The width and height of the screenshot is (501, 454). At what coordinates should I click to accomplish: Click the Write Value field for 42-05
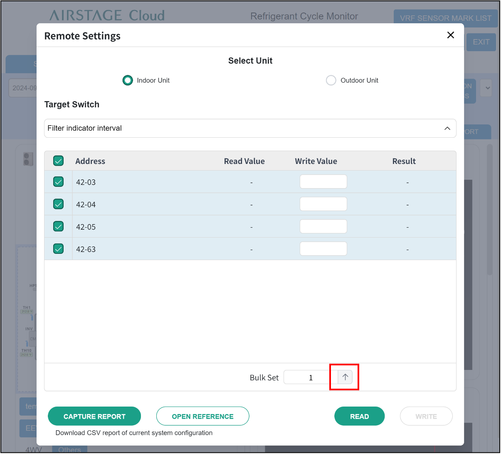pyautogui.click(x=323, y=227)
